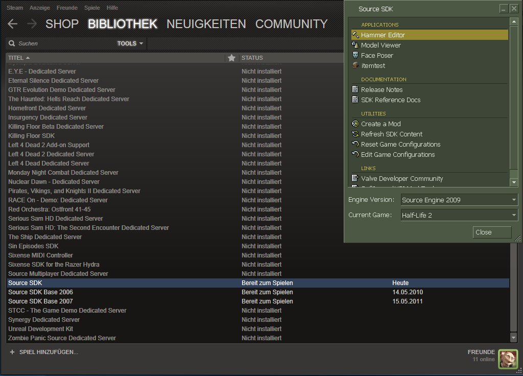Open the Engine Version dropdown
The image size is (523, 376).
[x=459, y=200]
